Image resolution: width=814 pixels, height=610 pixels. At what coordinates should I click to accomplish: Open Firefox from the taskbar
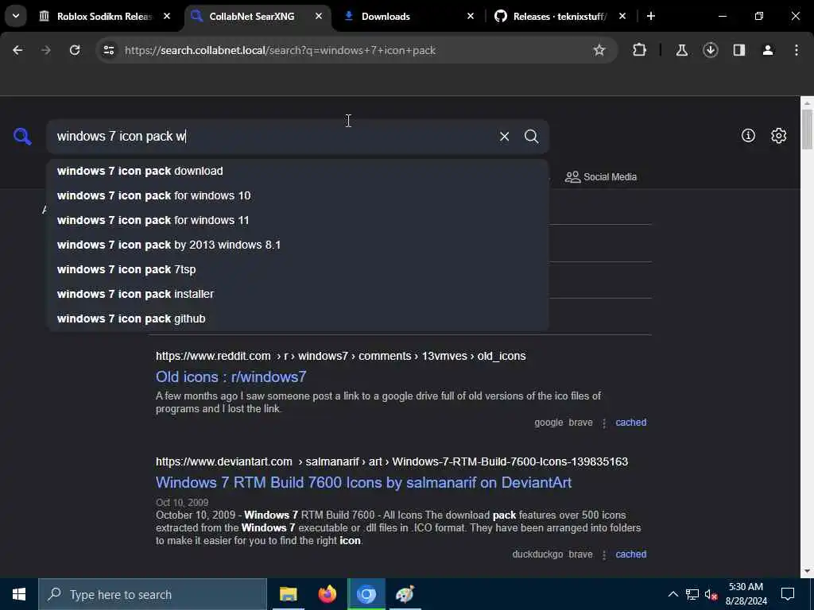pyautogui.click(x=327, y=594)
